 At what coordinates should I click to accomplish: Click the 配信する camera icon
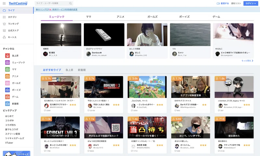(x=218, y=4)
